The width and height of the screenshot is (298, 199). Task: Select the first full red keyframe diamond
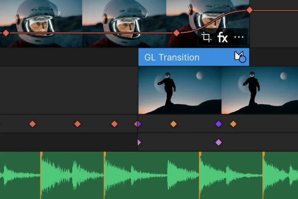tap(33, 124)
